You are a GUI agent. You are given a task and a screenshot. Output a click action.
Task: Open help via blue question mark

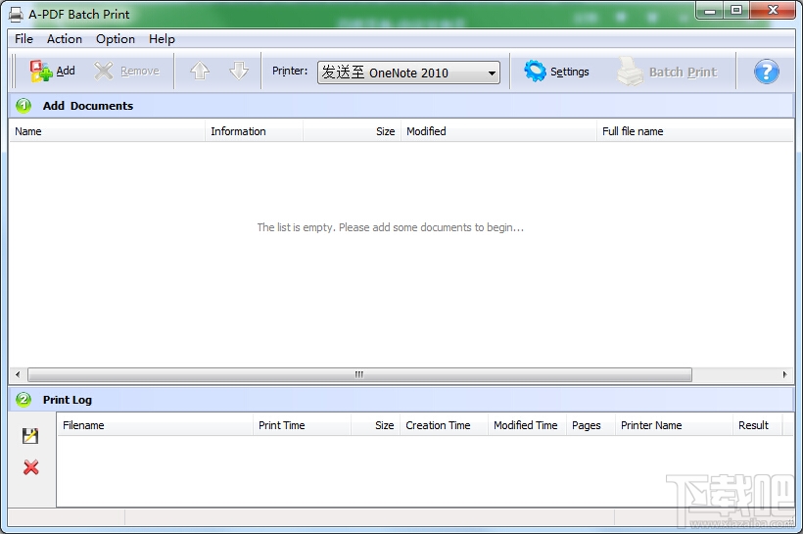766,72
